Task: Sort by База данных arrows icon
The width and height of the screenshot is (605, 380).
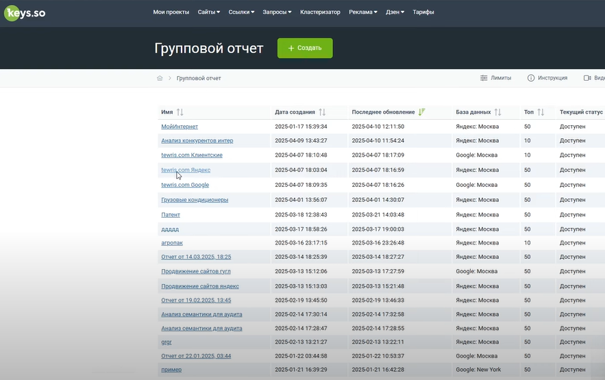Action: tap(498, 112)
